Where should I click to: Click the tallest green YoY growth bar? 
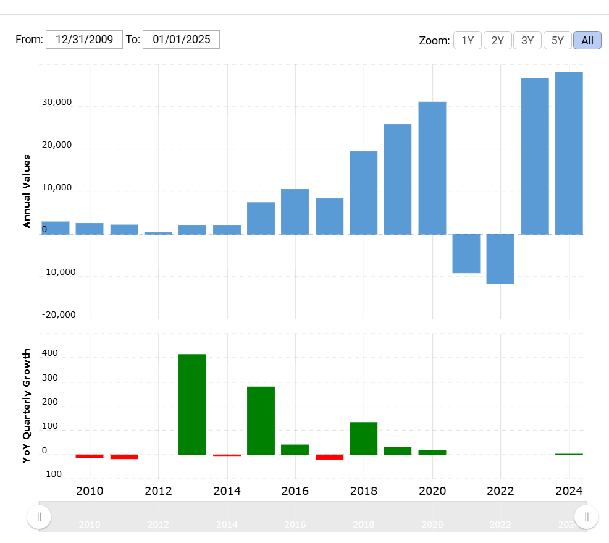tap(192, 404)
